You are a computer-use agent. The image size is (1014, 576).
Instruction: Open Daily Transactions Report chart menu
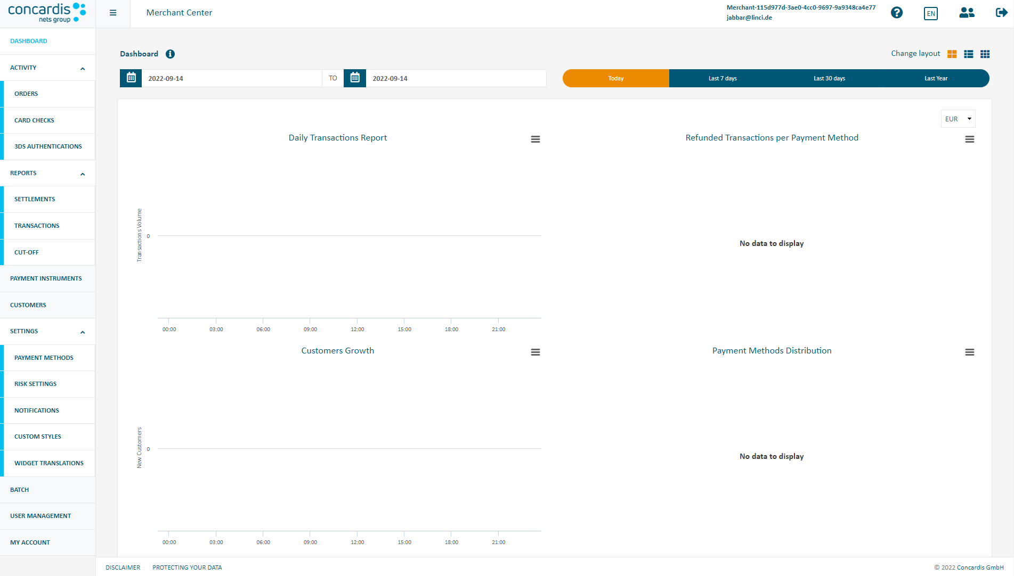(536, 139)
